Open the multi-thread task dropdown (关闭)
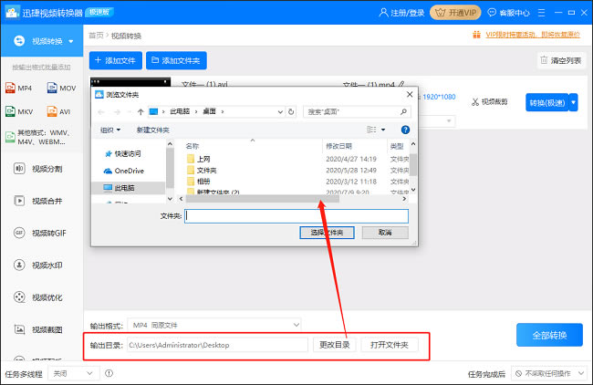The width and height of the screenshot is (593, 385). (x=73, y=373)
